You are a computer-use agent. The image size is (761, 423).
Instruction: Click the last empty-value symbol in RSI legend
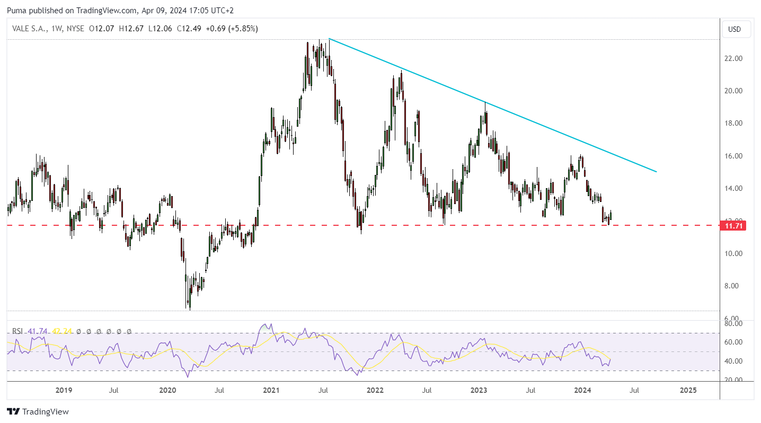coord(129,331)
